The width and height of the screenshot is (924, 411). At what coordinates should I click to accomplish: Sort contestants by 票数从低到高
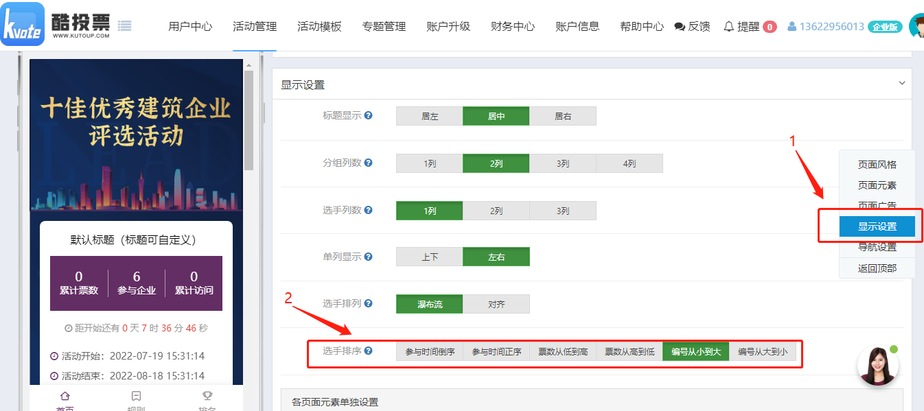(563, 351)
